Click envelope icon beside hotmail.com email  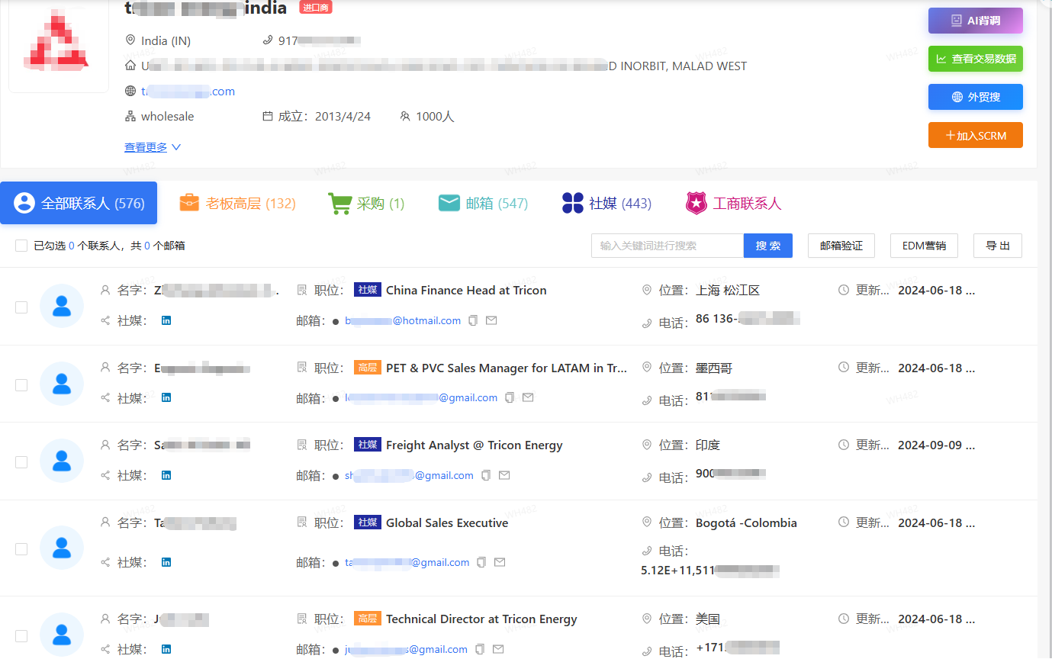tap(491, 321)
